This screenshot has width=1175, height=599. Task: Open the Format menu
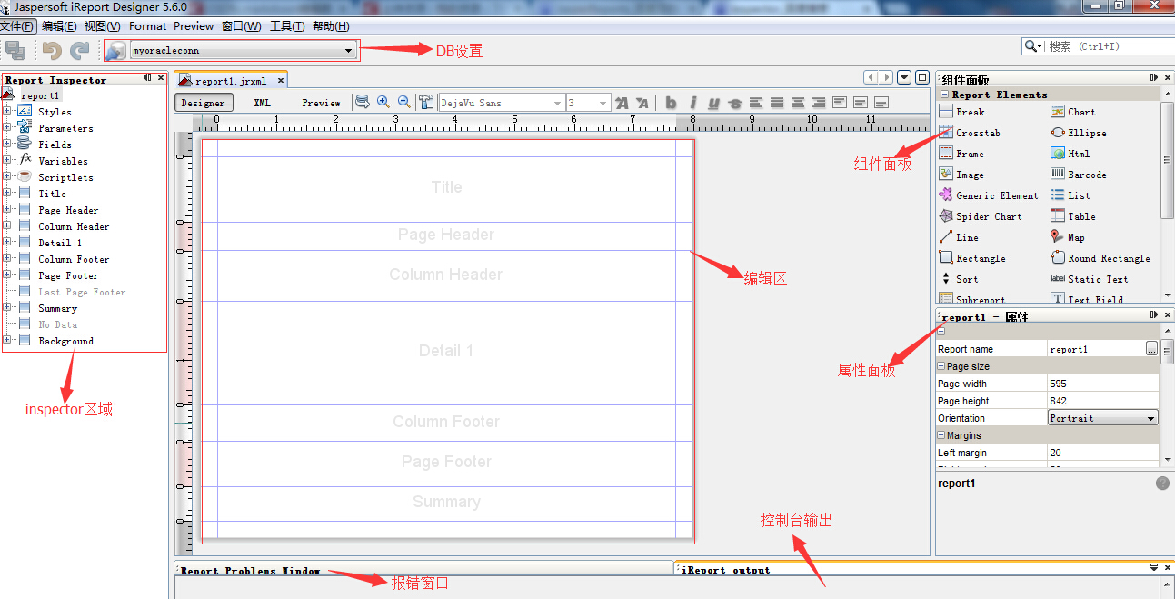(148, 26)
